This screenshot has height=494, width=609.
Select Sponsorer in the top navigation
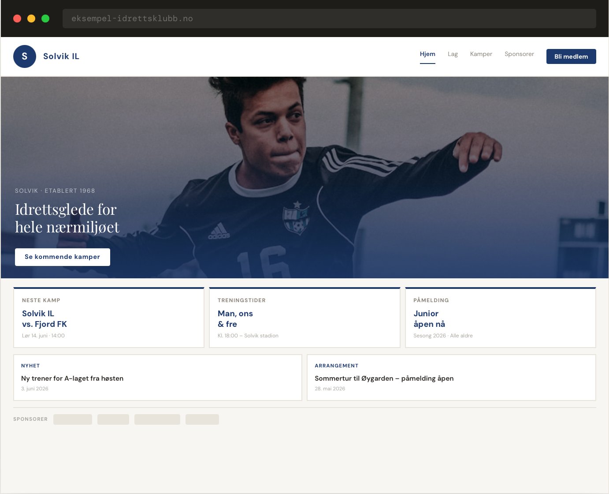[x=519, y=54]
